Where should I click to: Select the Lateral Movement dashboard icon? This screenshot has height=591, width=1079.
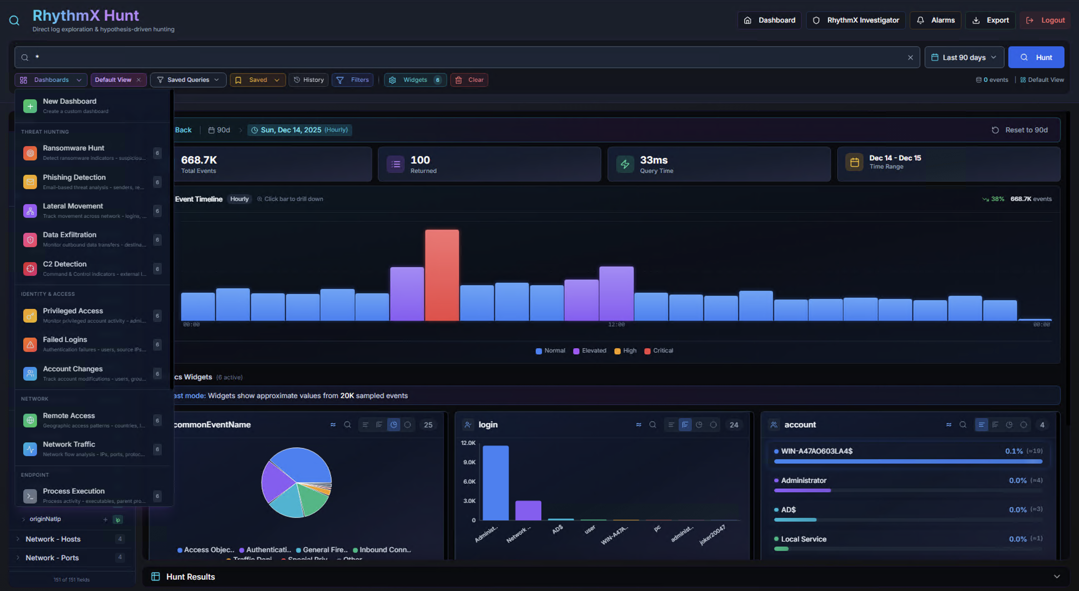tap(30, 211)
